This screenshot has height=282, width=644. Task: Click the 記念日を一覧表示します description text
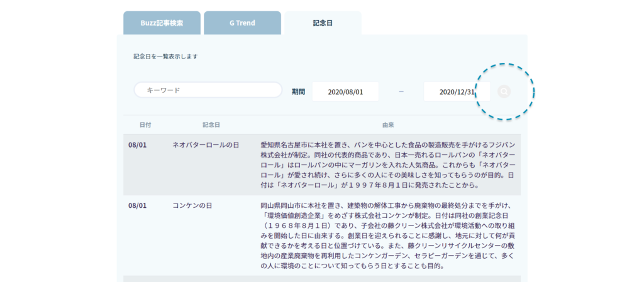[x=166, y=57]
